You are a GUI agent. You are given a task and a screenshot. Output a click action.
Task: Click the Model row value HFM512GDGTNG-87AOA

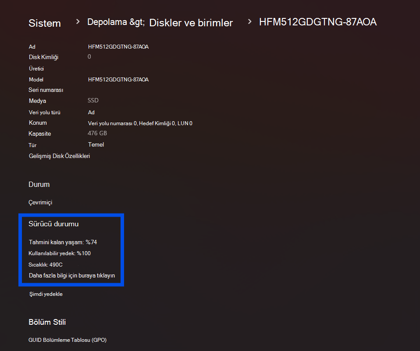(118, 80)
